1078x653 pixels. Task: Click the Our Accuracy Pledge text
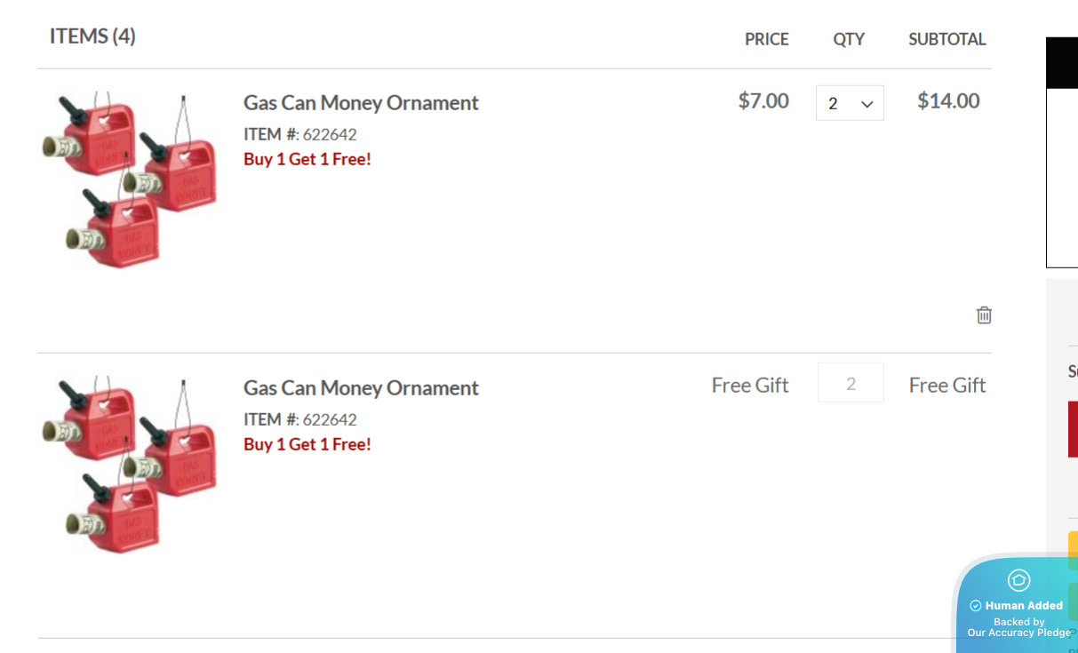[x=1019, y=633]
